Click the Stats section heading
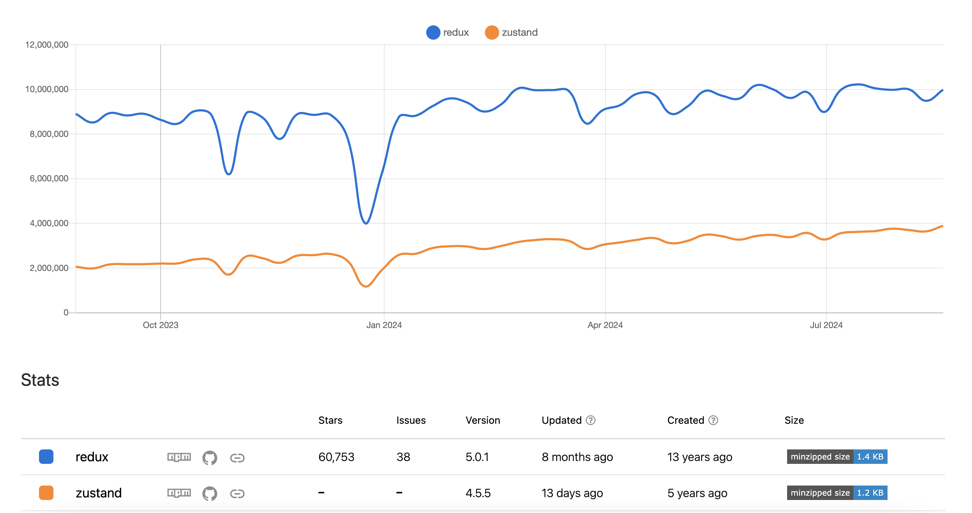972x513 pixels. coord(40,380)
